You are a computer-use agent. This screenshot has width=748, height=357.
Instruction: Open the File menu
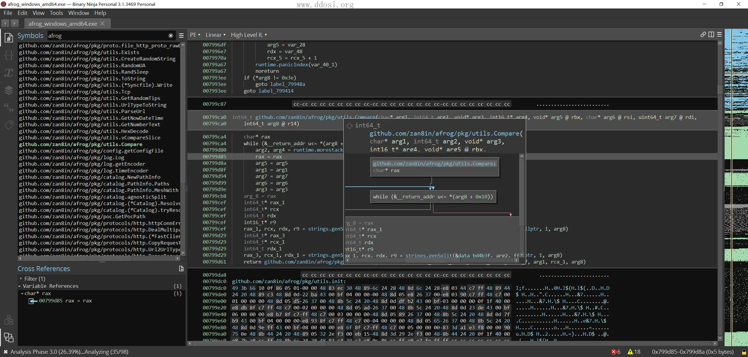tap(8, 13)
